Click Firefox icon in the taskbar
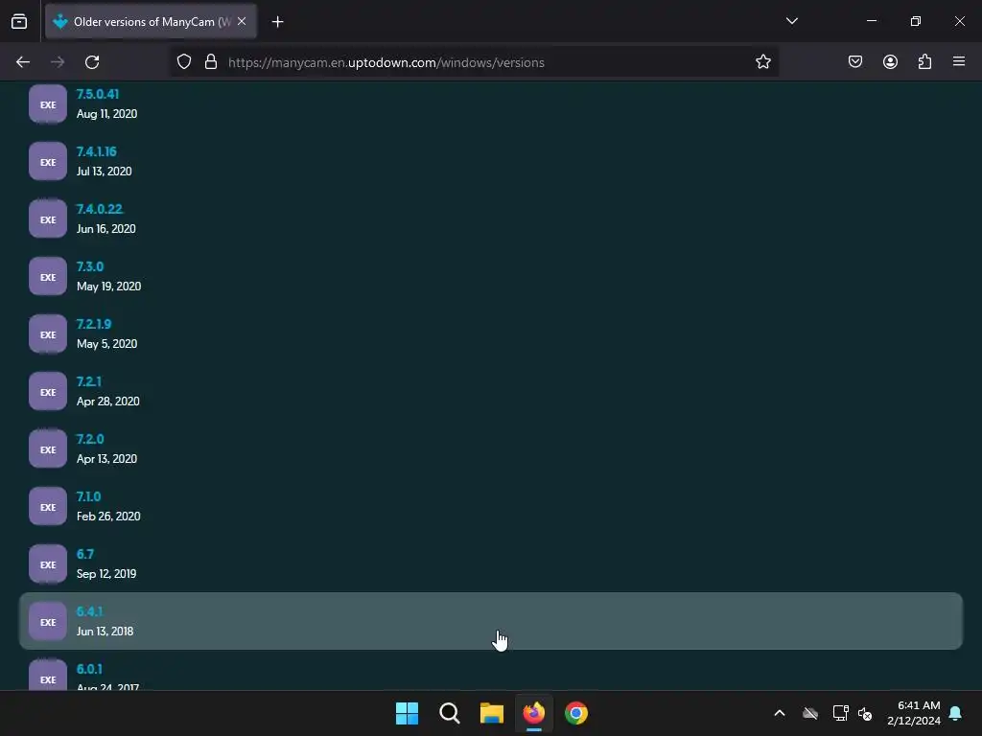Viewport: 982px width, 736px height. [x=534, y=713]
